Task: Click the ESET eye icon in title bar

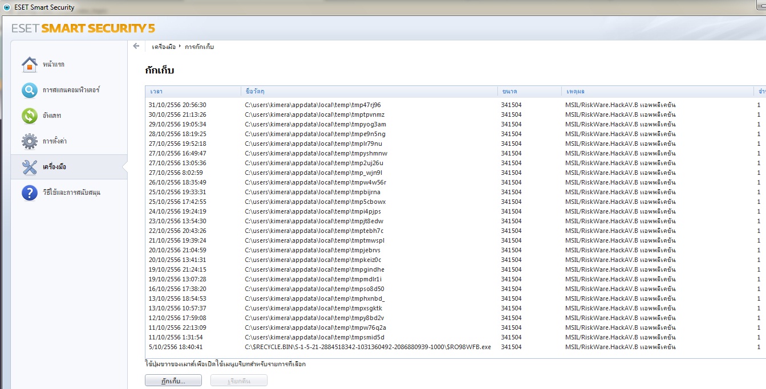Action: point(6,7)
